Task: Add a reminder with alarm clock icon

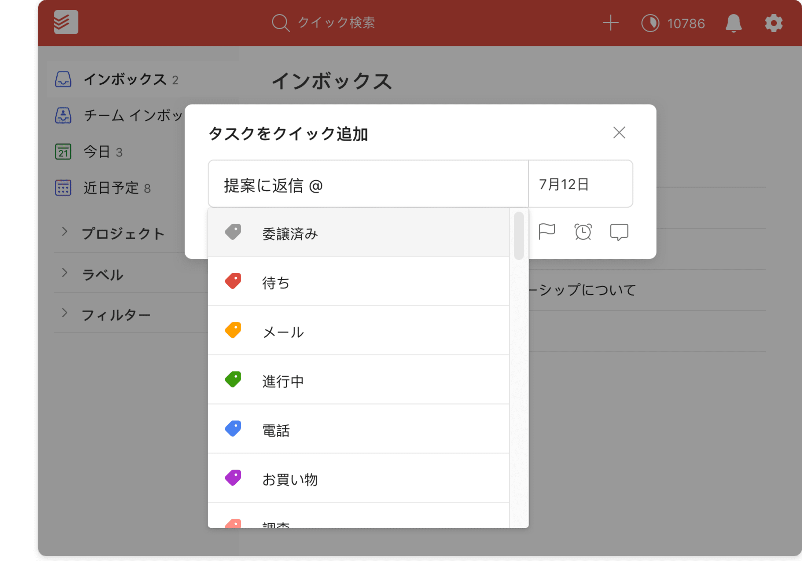Action: 583,232
